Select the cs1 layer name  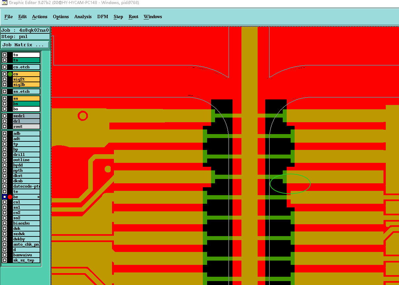26,202
